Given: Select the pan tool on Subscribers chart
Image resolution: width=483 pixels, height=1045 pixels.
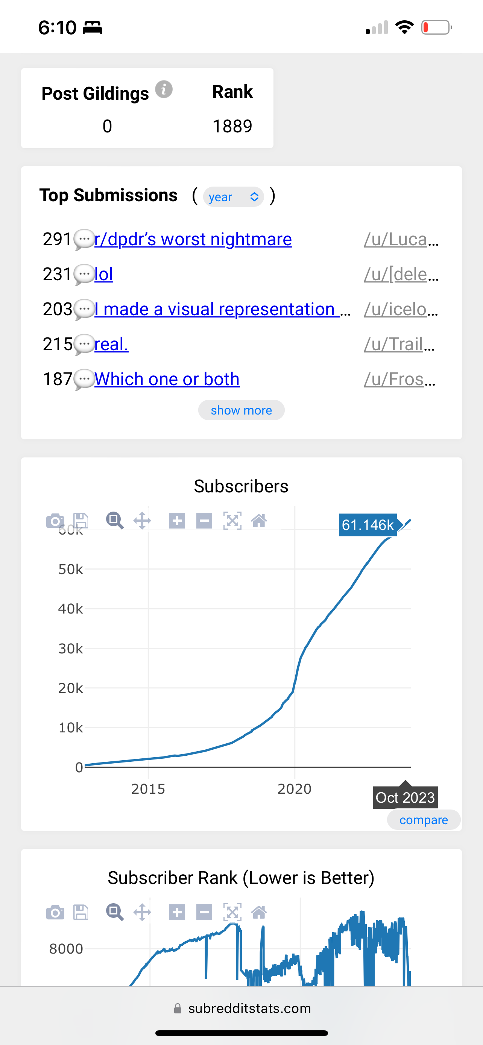Looking at the screenshot, I should (142, 521).
